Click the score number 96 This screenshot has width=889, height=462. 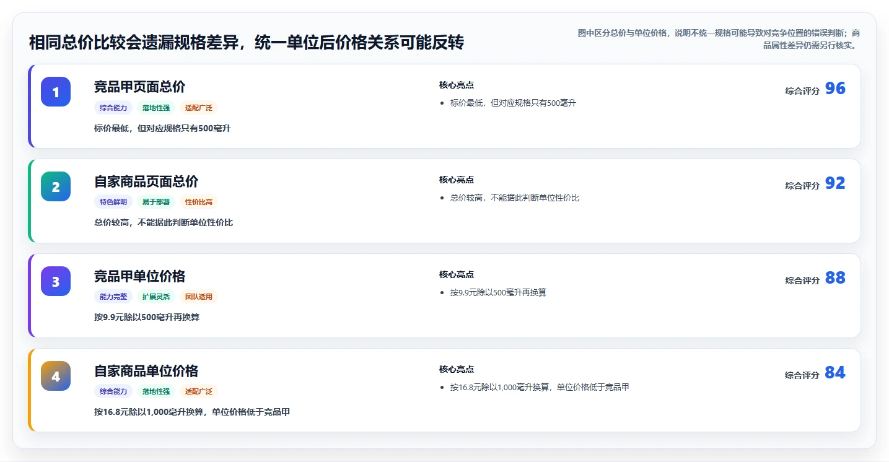click(x=835, y=89)
